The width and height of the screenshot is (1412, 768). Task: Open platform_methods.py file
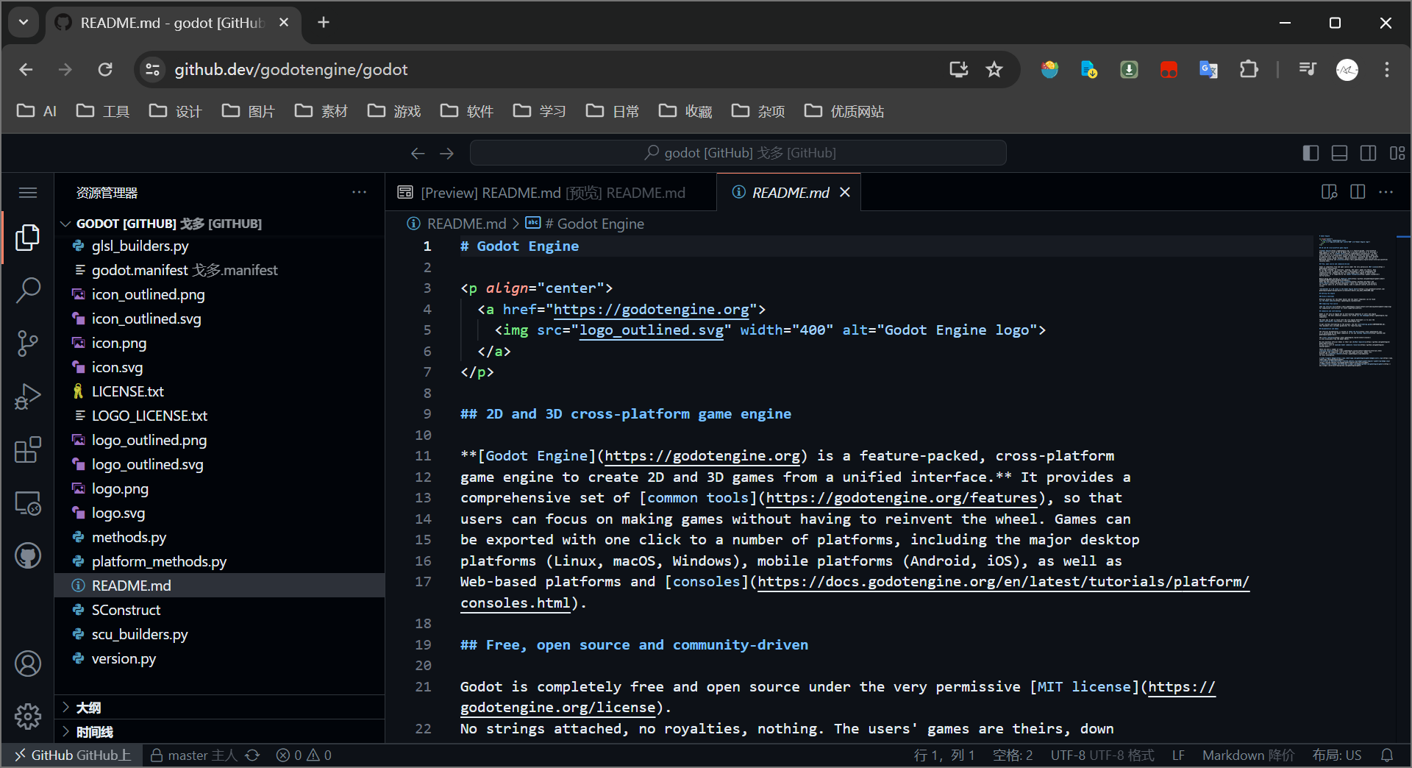click(x=221, y=561)
